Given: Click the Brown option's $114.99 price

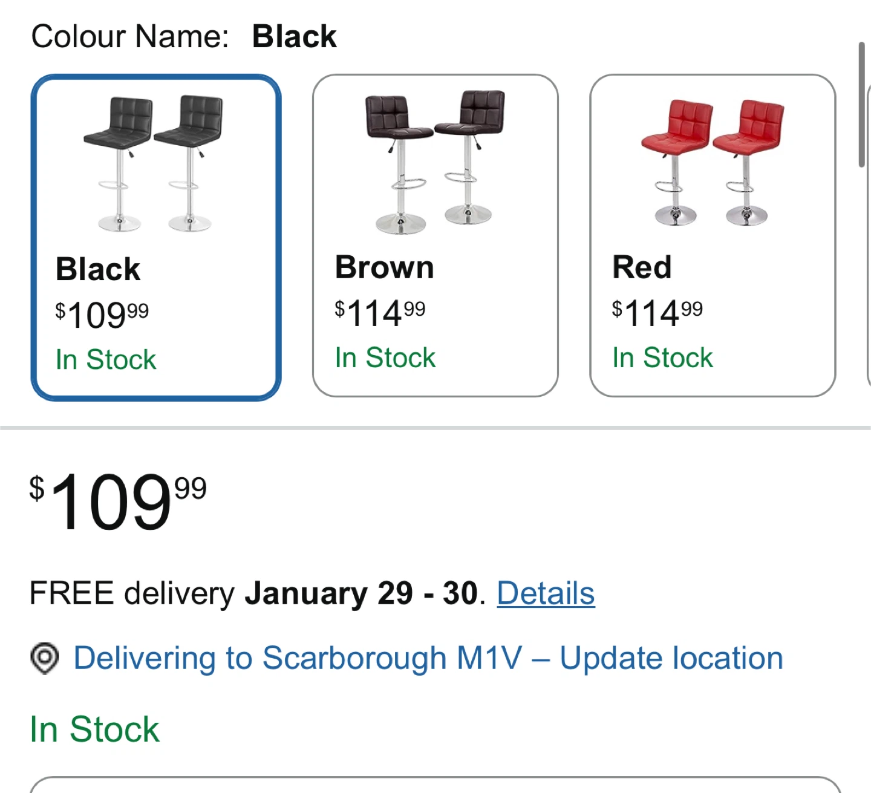Looking at the screenshot, I should tap(380, 313).
